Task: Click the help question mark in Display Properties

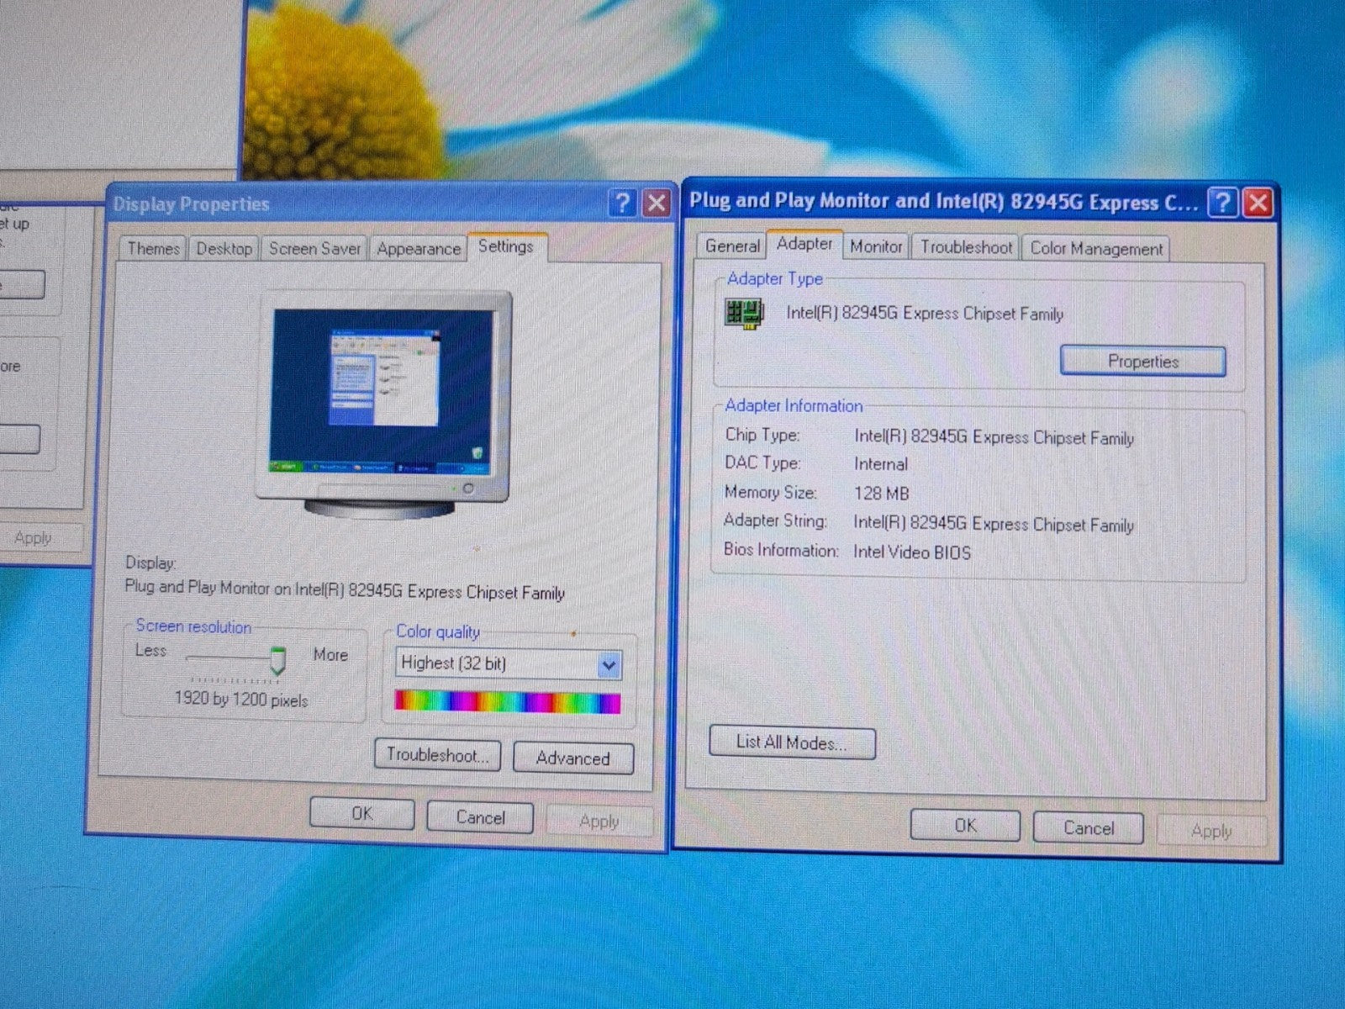Action: point(622,203)
